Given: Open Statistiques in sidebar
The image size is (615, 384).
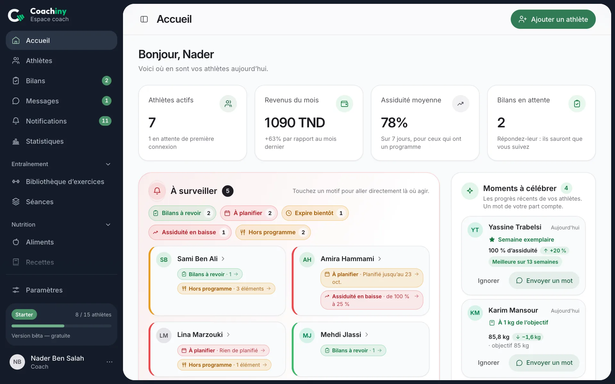Looking at the screenshot, I should (61, 141).
